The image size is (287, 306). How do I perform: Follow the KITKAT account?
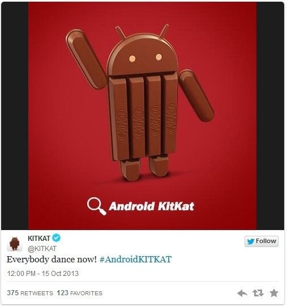(x=262, y=241)
